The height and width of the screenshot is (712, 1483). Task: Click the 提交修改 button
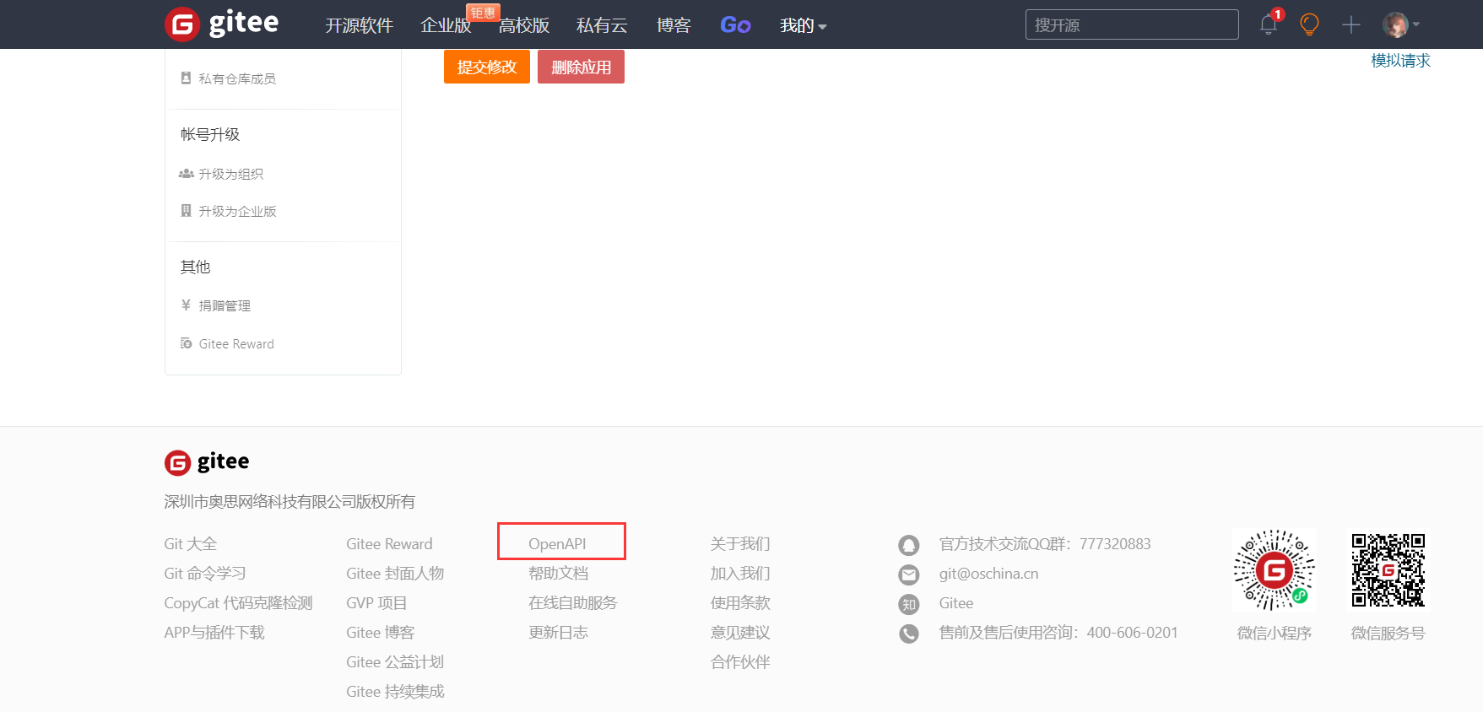487,67
